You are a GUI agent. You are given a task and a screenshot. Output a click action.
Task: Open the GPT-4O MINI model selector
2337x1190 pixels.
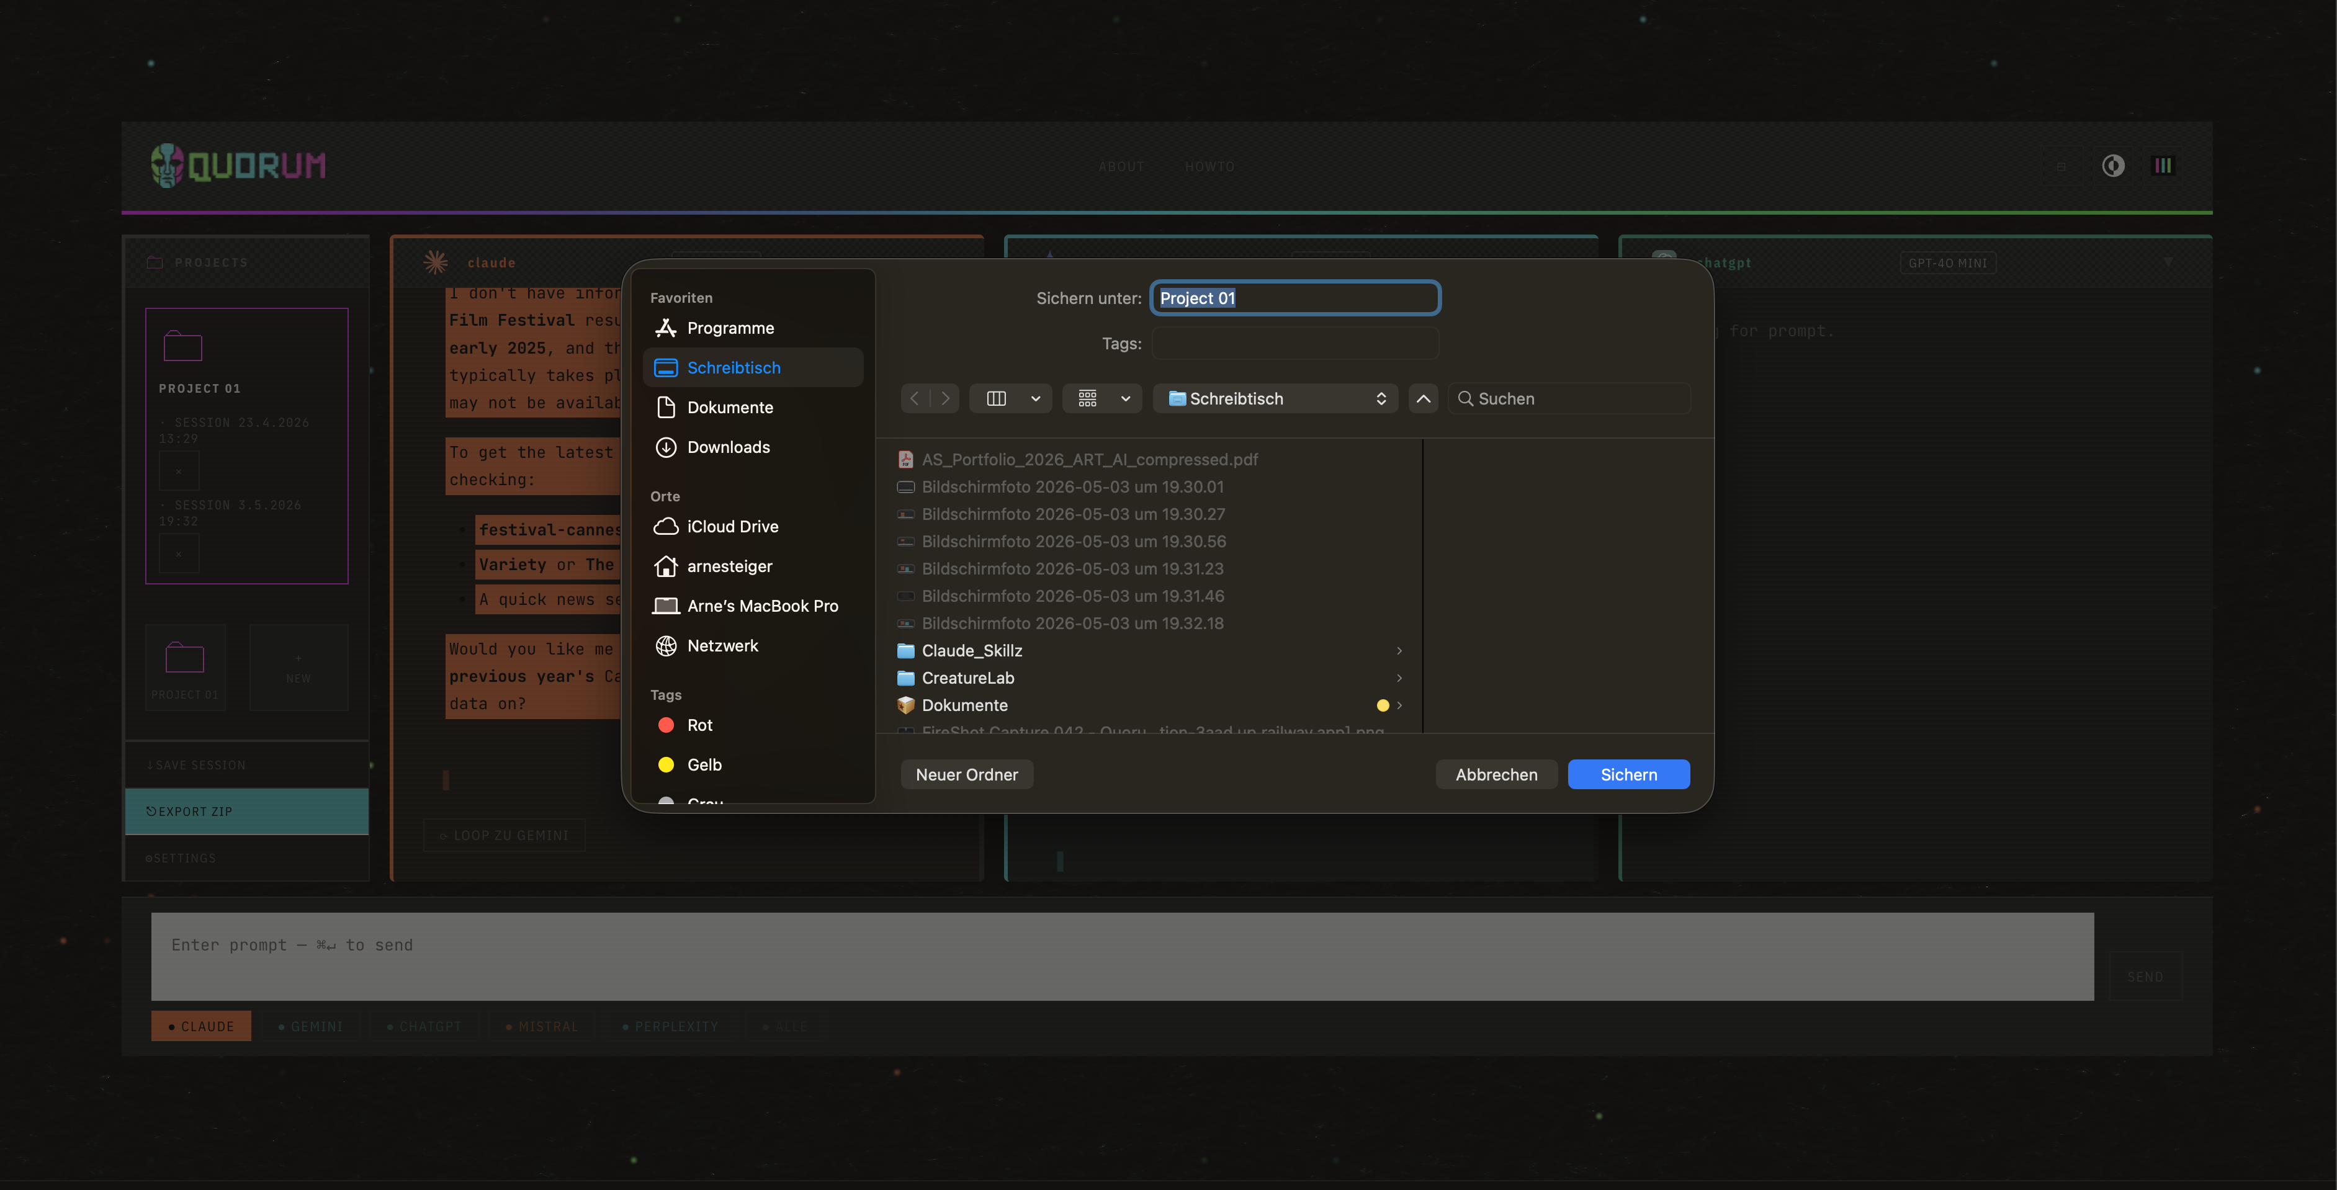click(x=1947, y=263)
